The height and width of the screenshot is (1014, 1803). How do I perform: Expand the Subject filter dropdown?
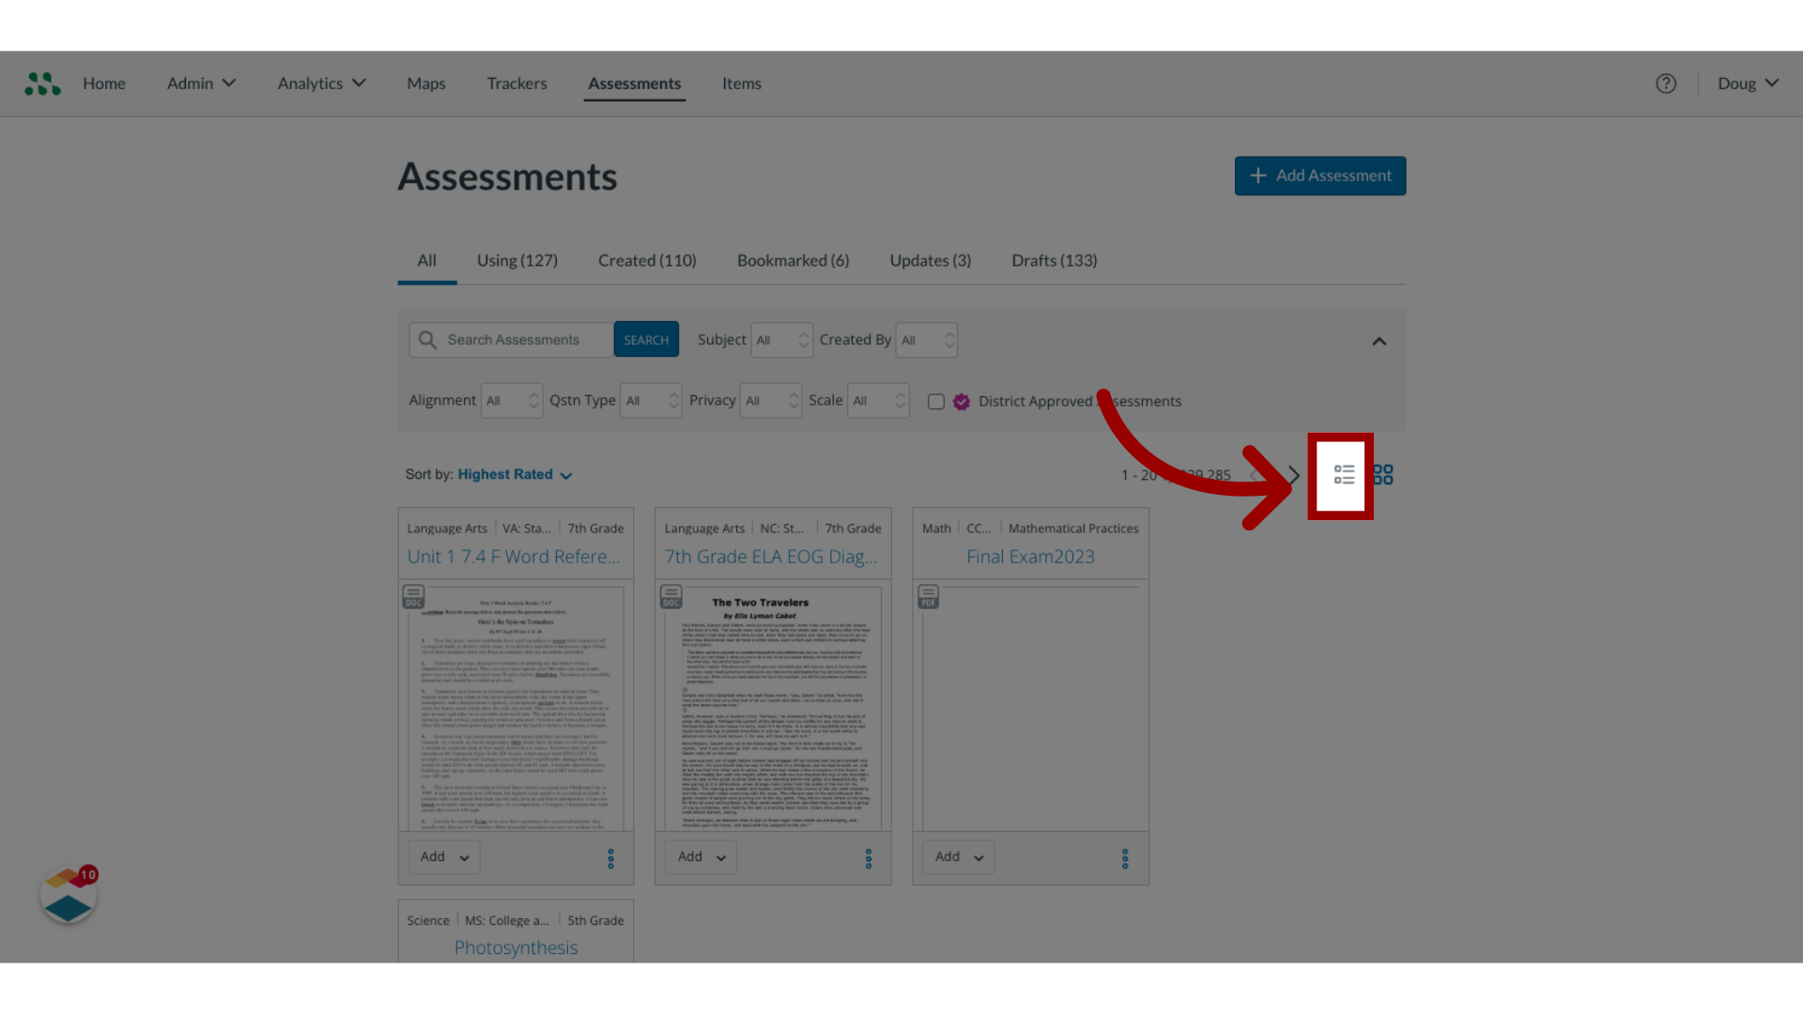[781, 339]
